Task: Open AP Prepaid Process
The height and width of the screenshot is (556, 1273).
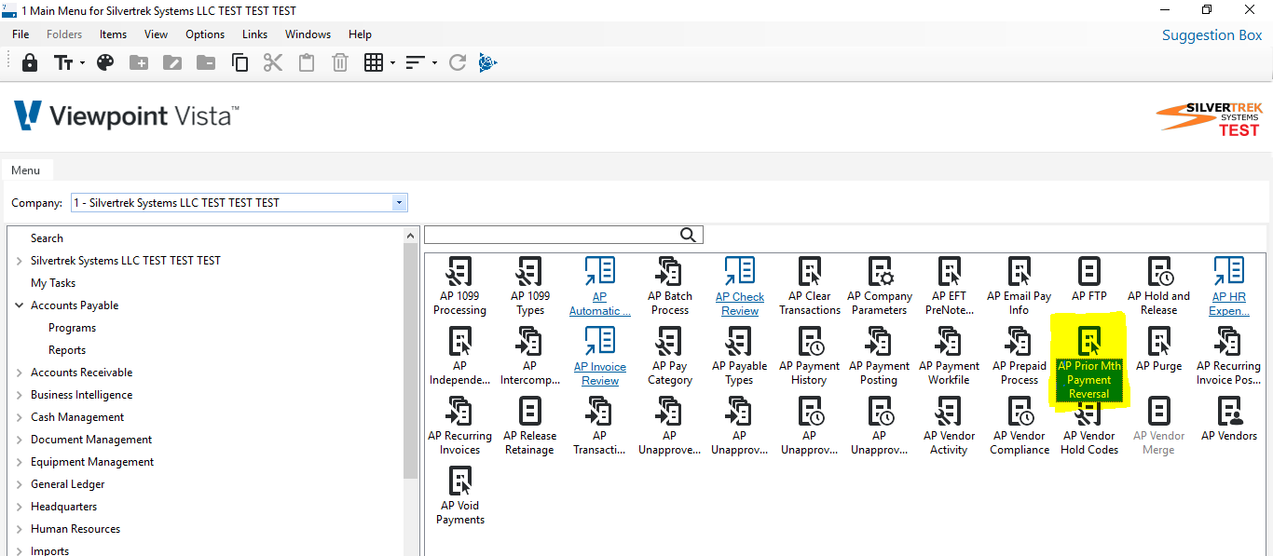Action: coord(1020,357)
